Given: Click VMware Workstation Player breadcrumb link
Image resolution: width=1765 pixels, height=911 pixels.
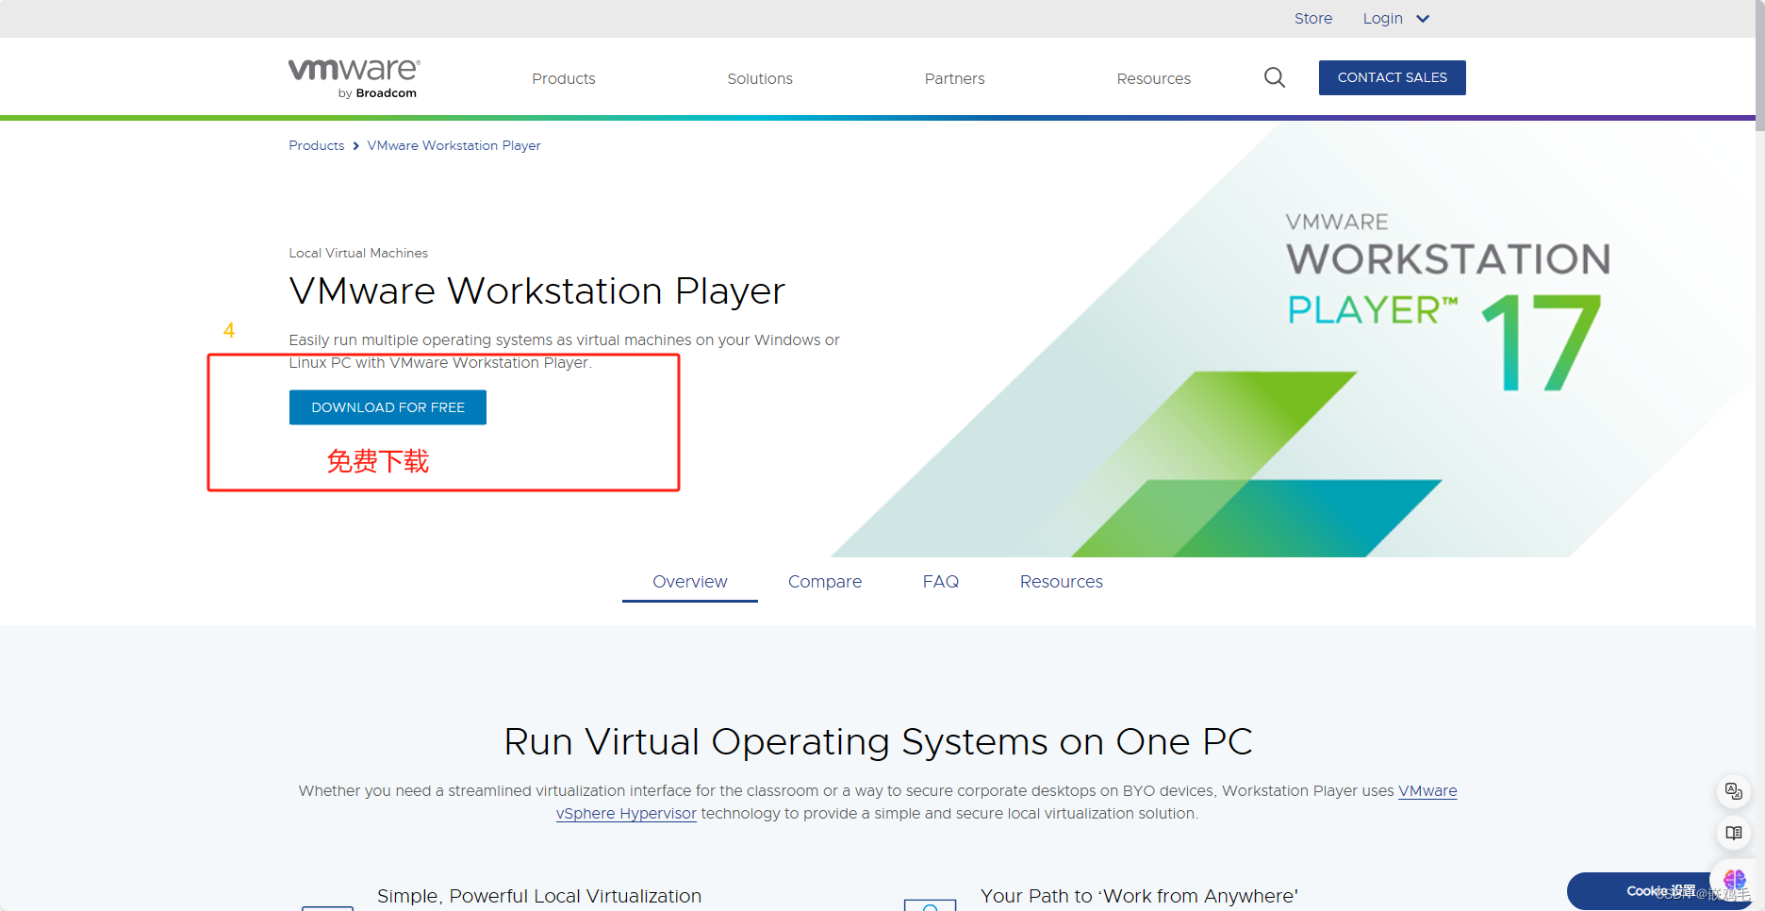Looking at the screenshot, I should tap(454, 145).
